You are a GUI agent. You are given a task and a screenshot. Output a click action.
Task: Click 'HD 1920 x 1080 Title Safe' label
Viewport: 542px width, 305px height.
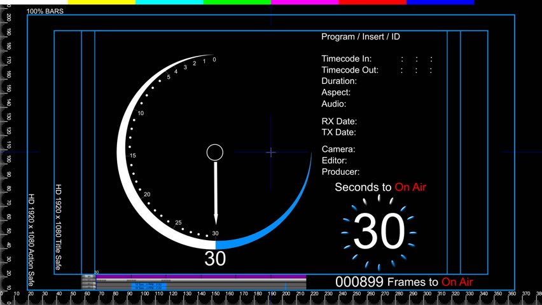(x=58, y=227)
